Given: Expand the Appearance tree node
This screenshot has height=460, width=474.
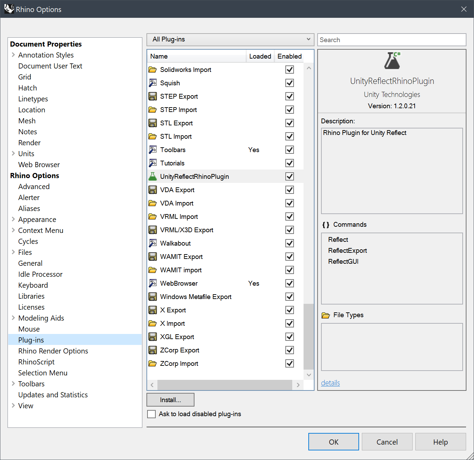Looking at the screenshot, I should point(13,219).
